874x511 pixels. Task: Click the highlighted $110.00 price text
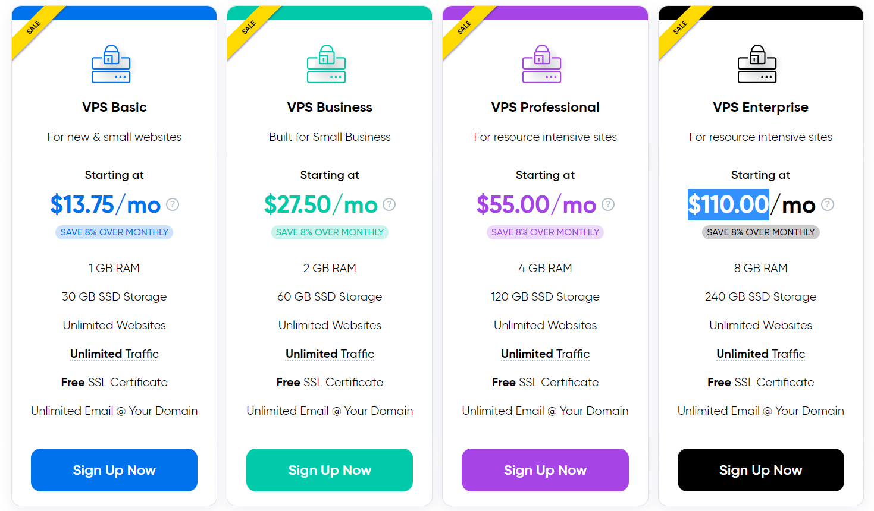pyautogui.click(x=728, y=204)
